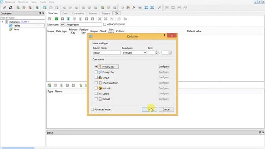Click Cancel in the Column dialog
Image resolution: width=265 pixels, height=149 pixels.
pyautogui.click(x=166, y=109)
